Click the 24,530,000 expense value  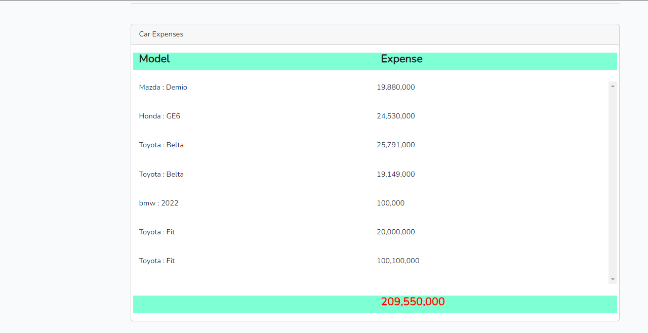pos(395,116)
